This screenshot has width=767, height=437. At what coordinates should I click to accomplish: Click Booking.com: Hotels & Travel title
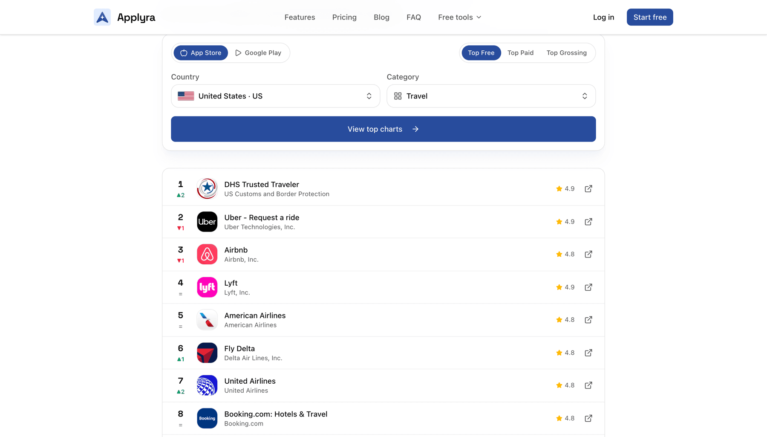(276, 414)
